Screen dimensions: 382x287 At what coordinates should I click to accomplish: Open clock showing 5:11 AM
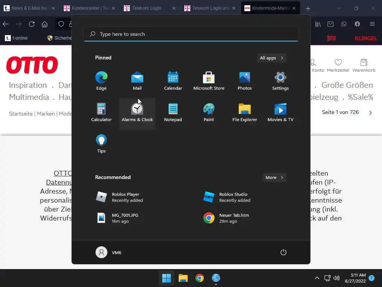pyautogui.click(x=356, y=278)
